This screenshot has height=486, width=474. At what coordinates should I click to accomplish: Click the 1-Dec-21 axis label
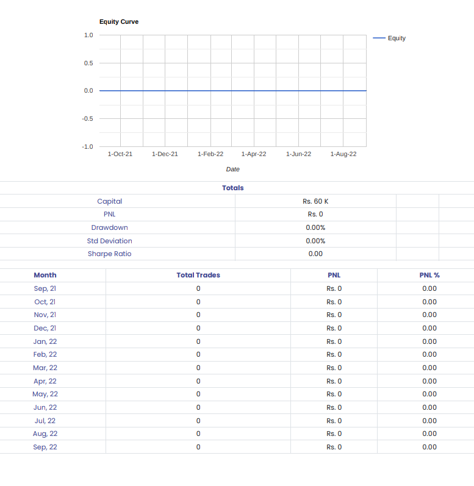pos(165,154)
